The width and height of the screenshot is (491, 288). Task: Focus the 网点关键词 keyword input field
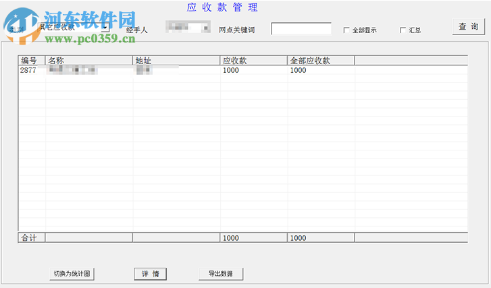pos(301,29)
